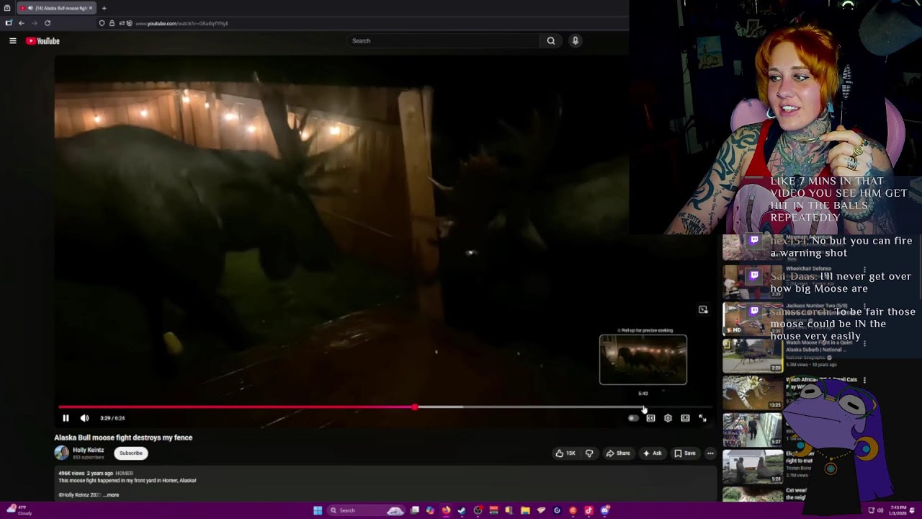Start voice search with the microphone
Viewport: 922px width, 519px height.
click(x=575, y=41)
